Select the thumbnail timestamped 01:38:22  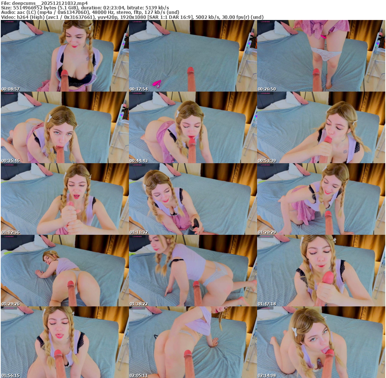(x=193, y=271)
